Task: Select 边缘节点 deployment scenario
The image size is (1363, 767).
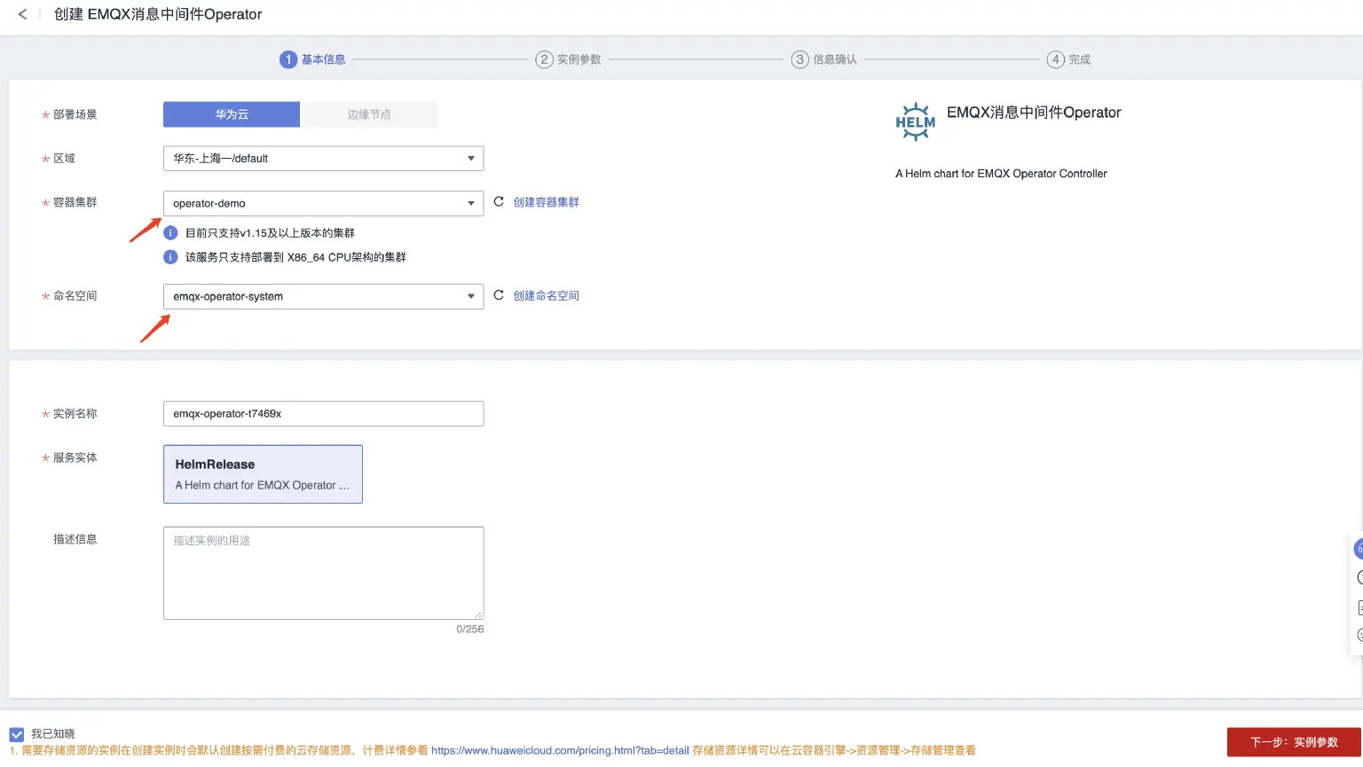Action: (369, 114)
